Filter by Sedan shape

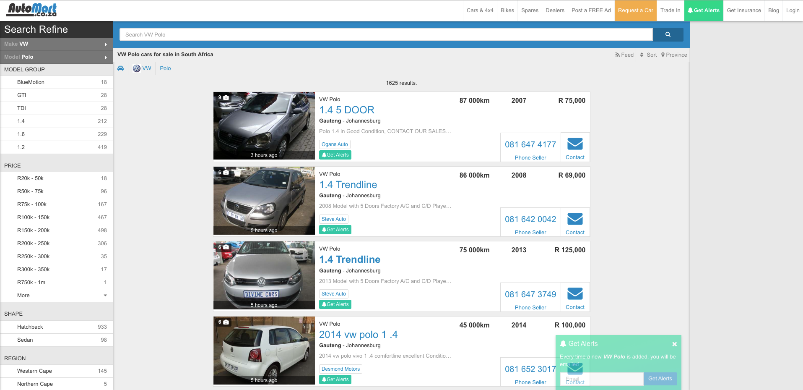coord(57,340)
